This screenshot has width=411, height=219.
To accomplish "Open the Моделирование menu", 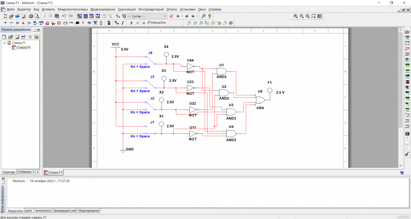I will (102, 9).
